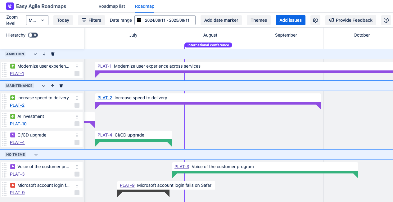Grab the drag handle for Increase speed to delivery
Screen dimensions: 393x202
(4, 101)
